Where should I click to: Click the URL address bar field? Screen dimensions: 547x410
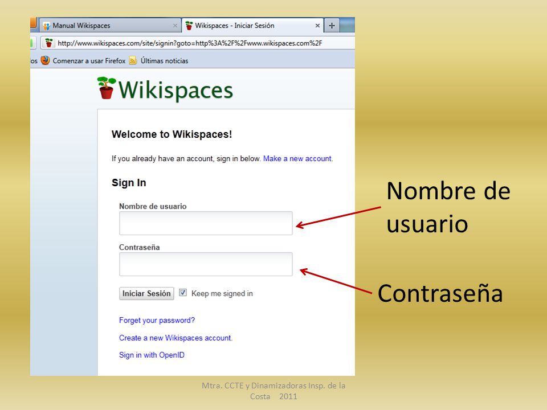point(198,43)
